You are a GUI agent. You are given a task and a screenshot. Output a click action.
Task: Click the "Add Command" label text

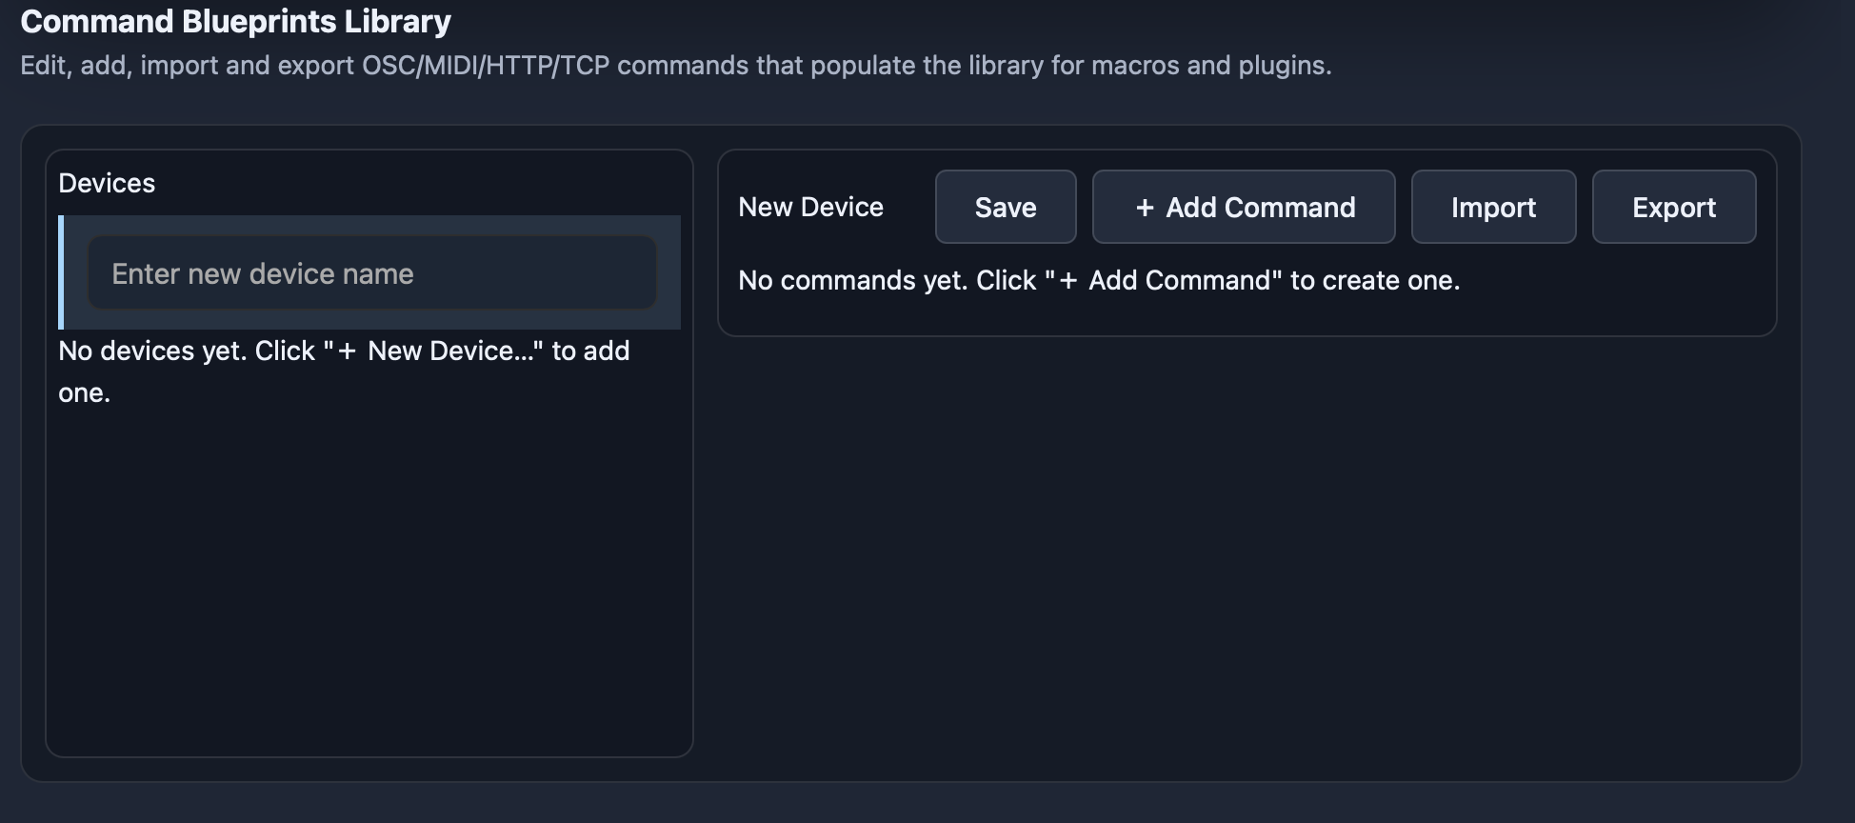(x=1260, y=208)
